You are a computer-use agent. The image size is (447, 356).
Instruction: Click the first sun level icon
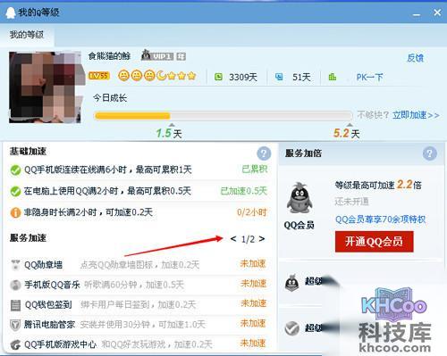pos(123,76)
